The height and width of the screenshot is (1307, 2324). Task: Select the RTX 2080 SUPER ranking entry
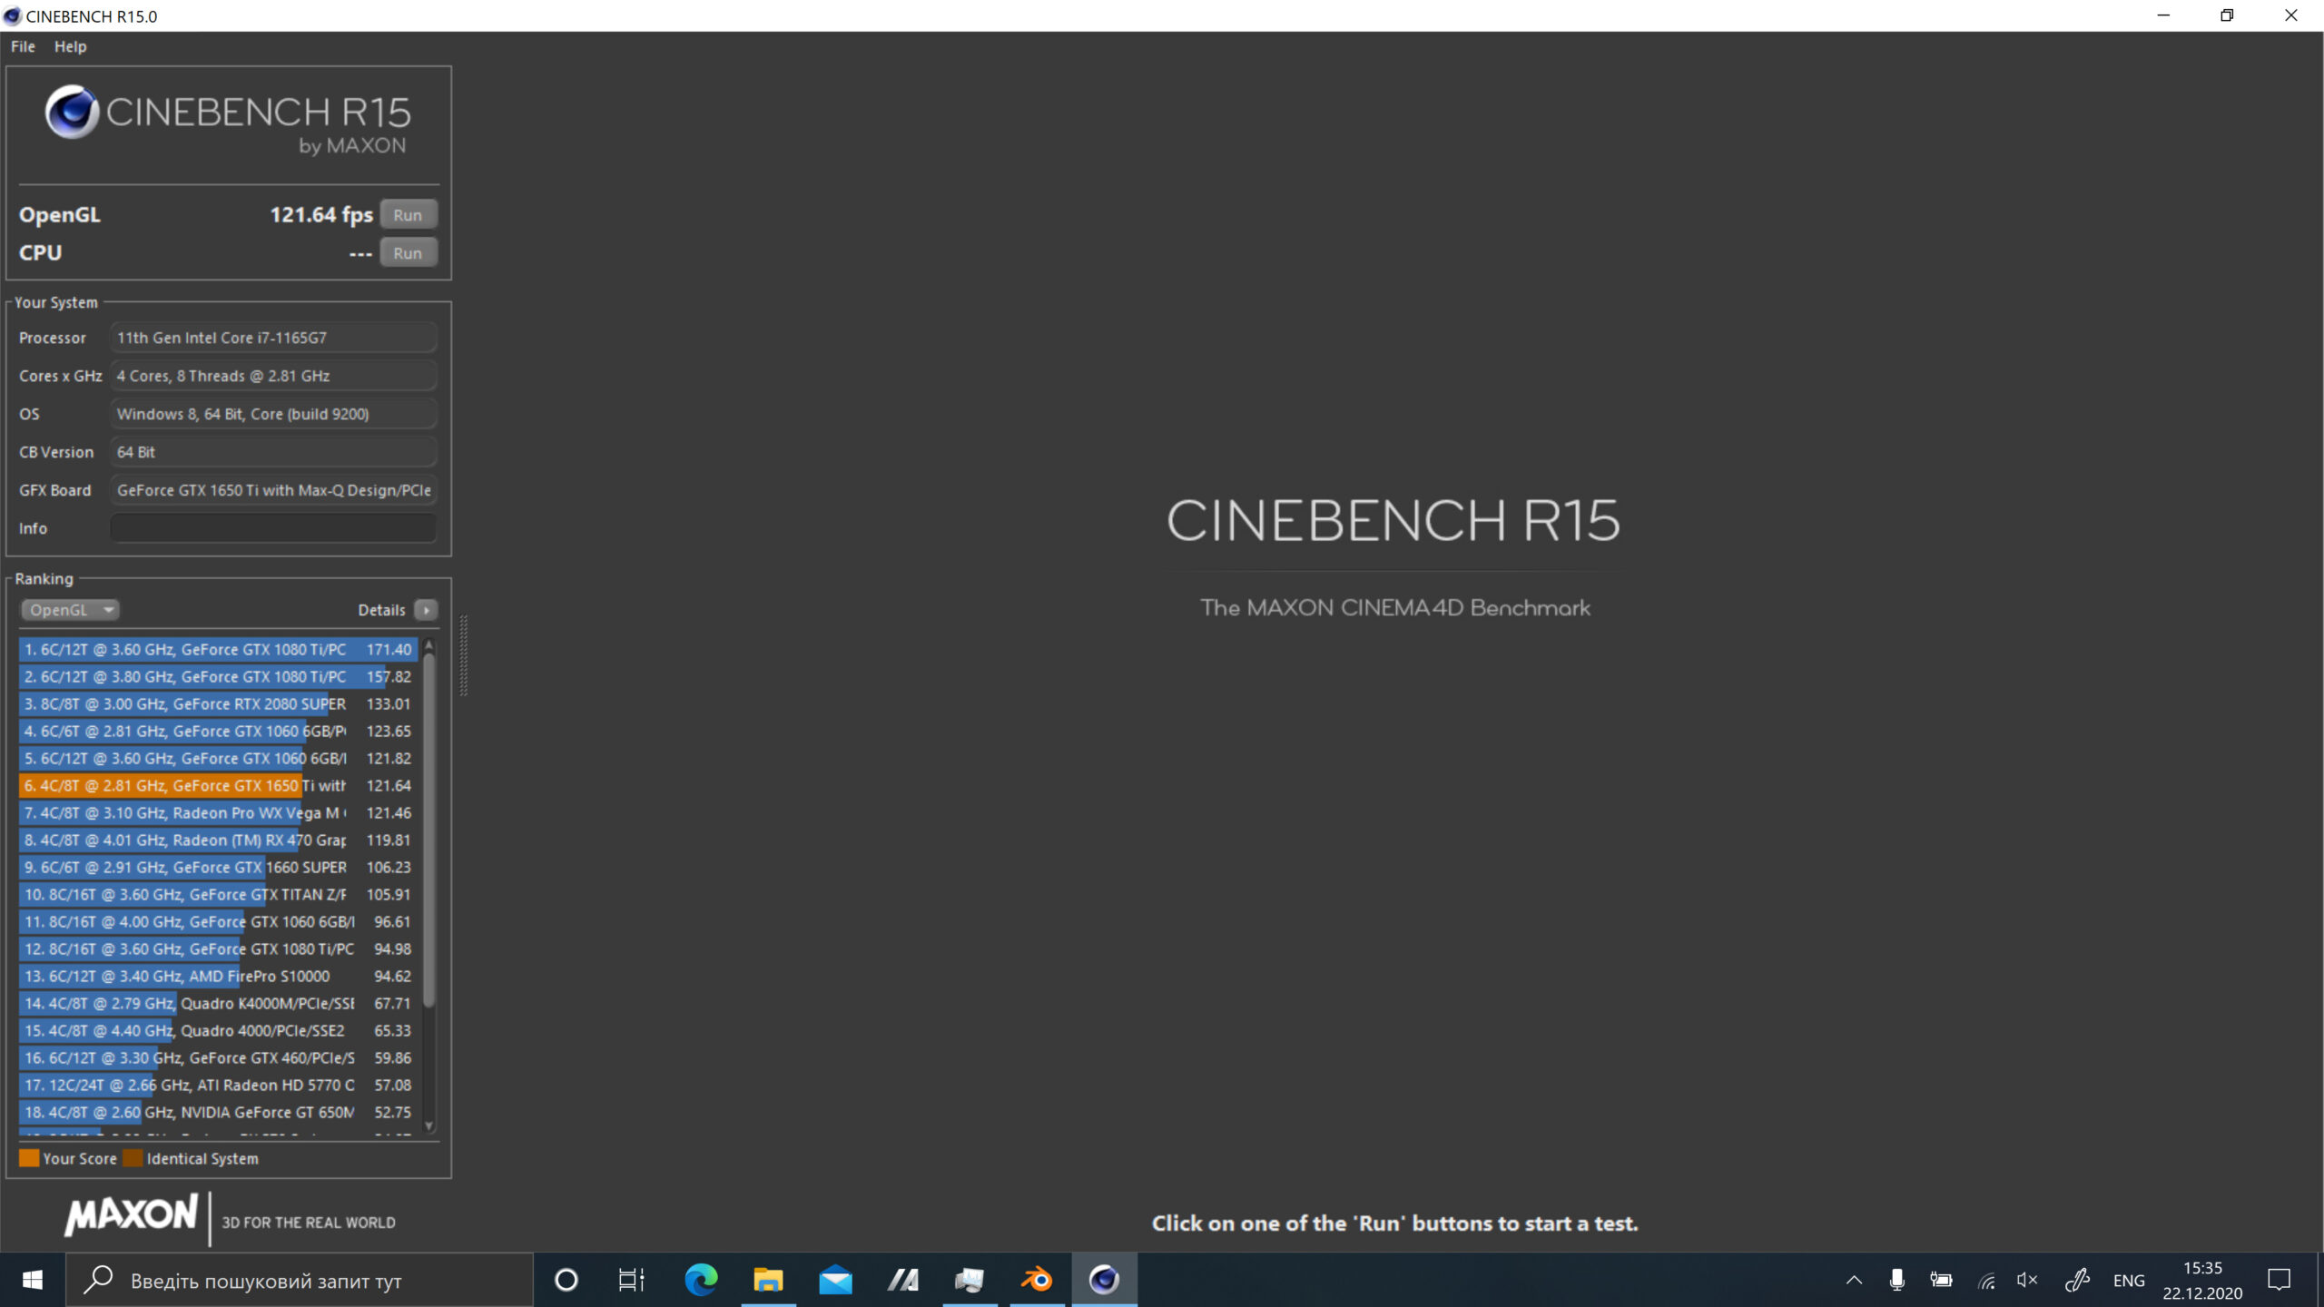[x=218, y=704]
